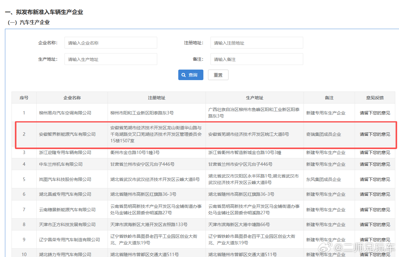Click production address 安徽省芜湖市经济技术开发区皖江大道8号
Viewport: 399px width, 257px height.
(249, 134)
